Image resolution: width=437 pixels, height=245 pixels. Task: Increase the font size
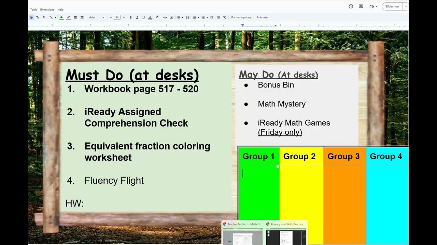(x=124, y=17)
